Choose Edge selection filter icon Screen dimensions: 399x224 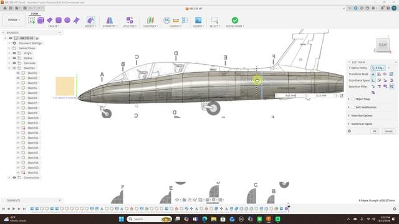(x=379, y=86)
